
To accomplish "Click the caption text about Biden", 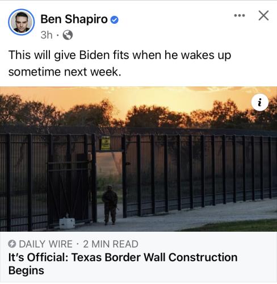I will [x=120, y=63].
